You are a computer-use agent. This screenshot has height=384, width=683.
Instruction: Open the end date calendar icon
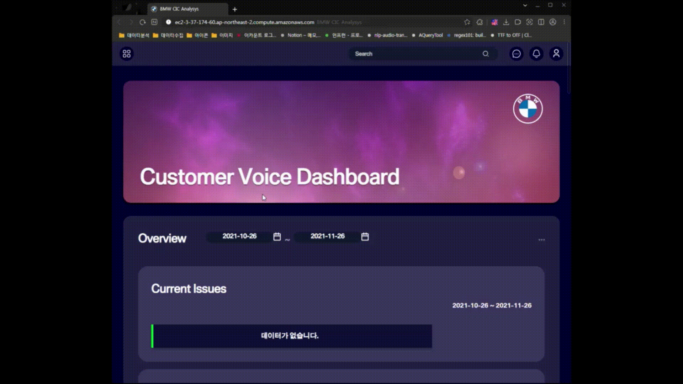pos(365,236)
